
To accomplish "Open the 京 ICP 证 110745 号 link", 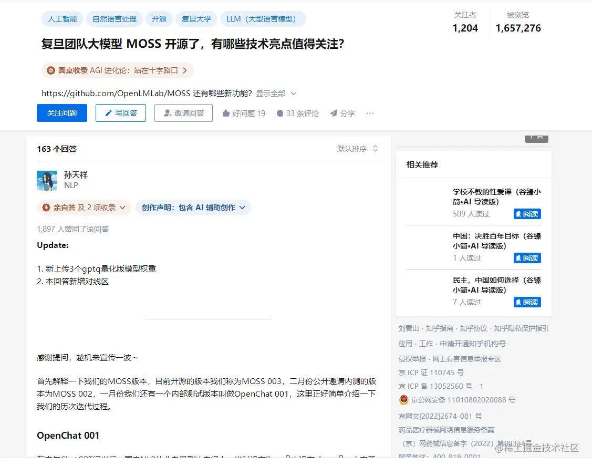I will [x=431, y=372].
